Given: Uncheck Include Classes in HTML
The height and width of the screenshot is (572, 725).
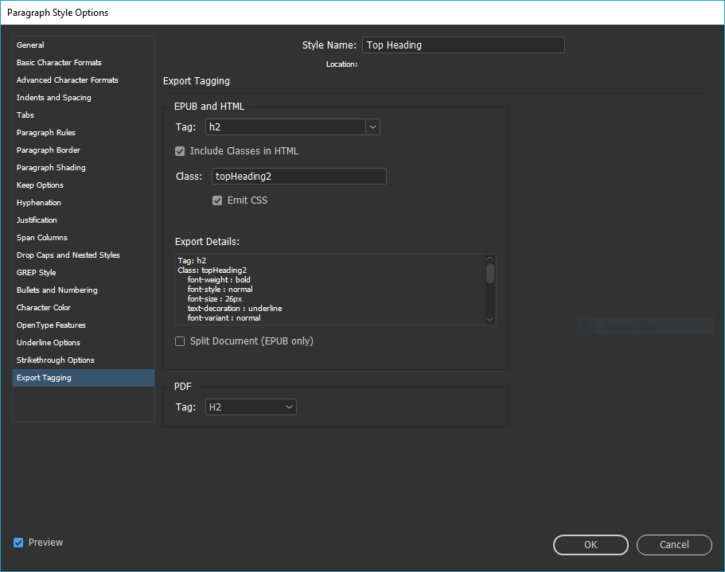Looking at the screenshot, I should (179, 150).
